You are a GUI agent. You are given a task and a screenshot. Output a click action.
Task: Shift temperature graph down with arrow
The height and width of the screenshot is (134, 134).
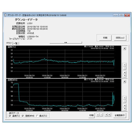coord(125,76)
